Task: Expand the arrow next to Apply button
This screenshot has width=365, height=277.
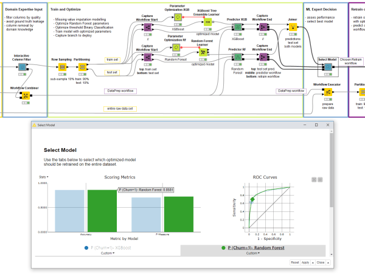Action: click(313, 262)
